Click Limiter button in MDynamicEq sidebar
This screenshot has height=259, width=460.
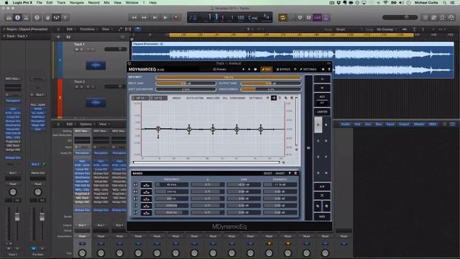(322, 112)
